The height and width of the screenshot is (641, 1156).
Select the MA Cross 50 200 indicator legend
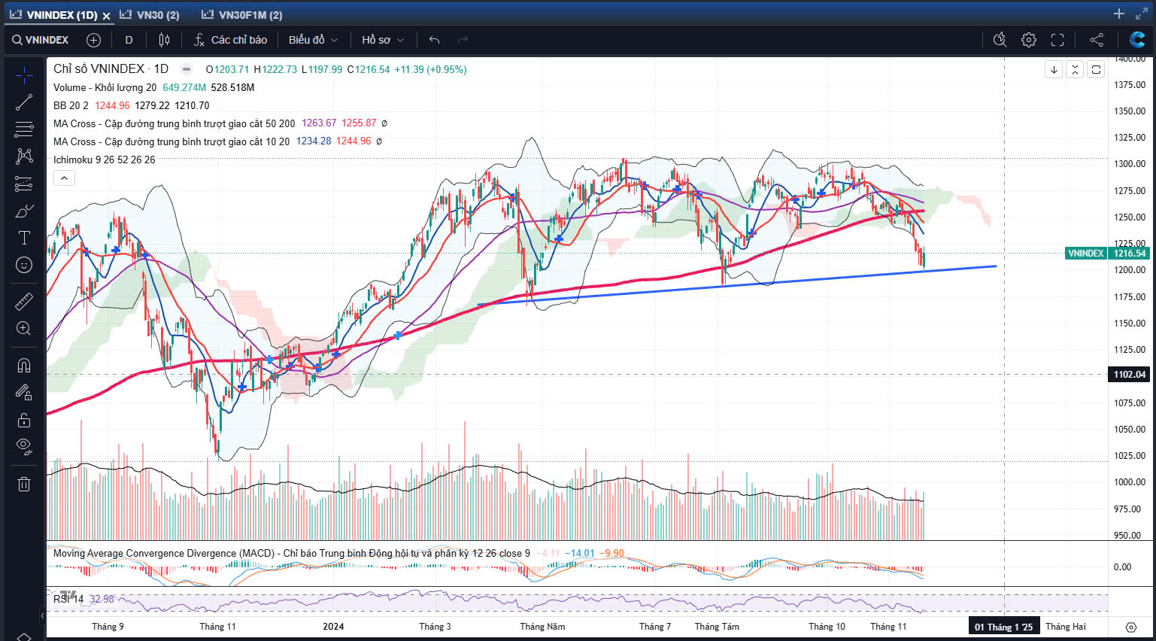pyautogui.click(x=174, y=123)
